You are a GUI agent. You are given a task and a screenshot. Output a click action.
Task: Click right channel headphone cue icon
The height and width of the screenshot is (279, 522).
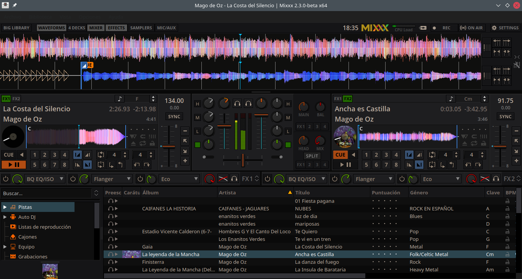pyautogui.click(x=248, y=103)
